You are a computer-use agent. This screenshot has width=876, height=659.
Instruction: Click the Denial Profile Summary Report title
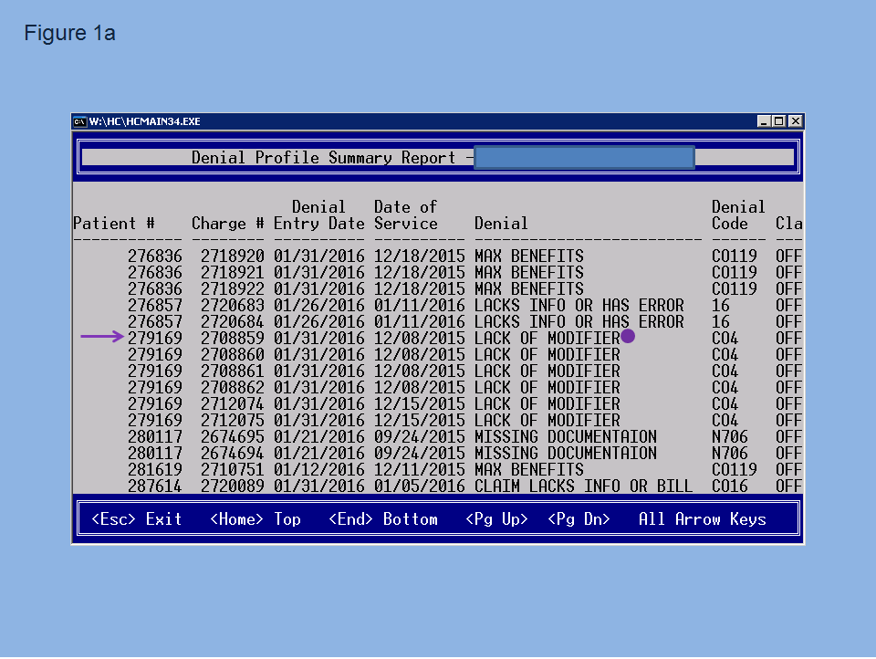(323, 158)
